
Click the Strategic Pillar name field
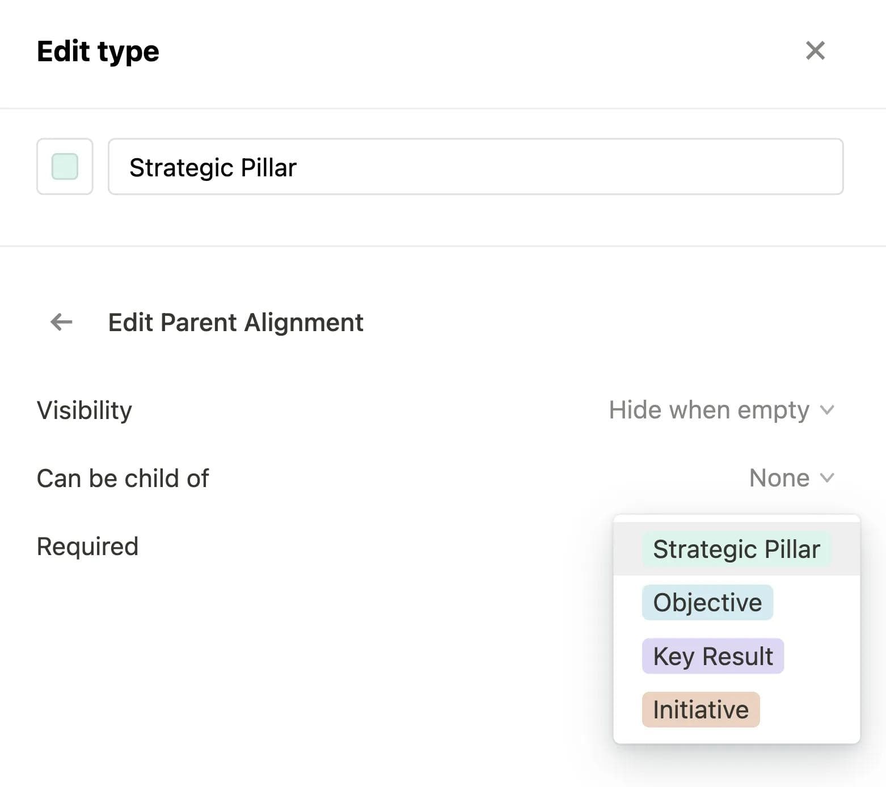475,167
